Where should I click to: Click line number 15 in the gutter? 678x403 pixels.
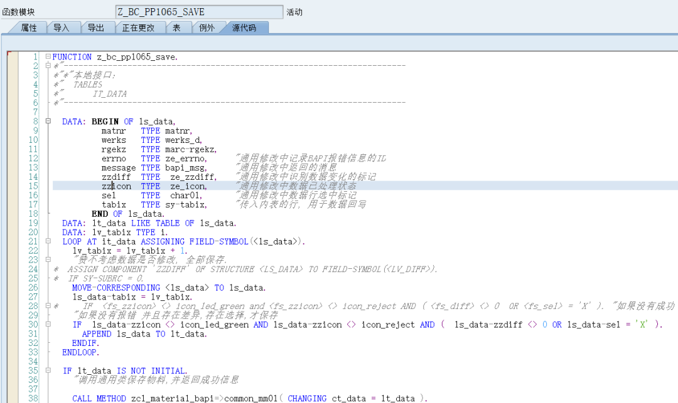33,186
